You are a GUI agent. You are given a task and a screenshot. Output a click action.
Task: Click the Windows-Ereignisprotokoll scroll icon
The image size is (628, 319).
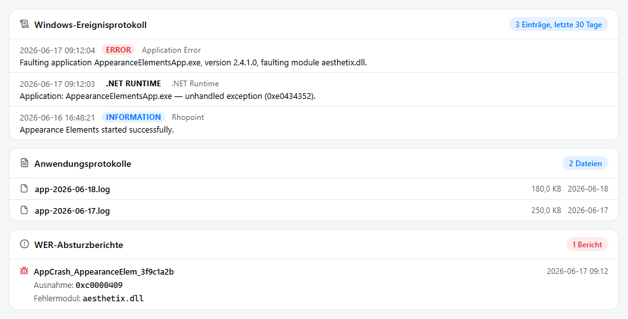tap(24, 24)
